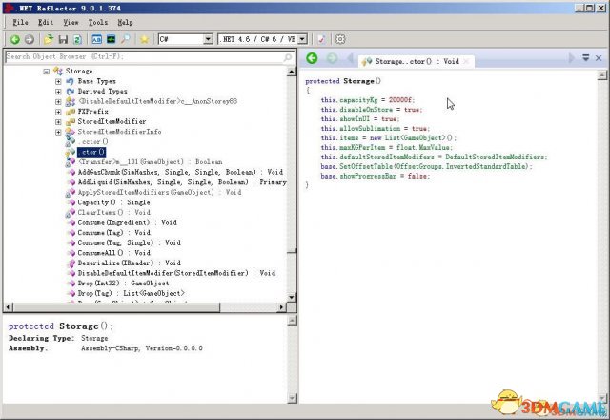Screen dimensions: 610x420
Task: Select Consume(Ingredient) : Void method
Action: [x=127, y=222]
